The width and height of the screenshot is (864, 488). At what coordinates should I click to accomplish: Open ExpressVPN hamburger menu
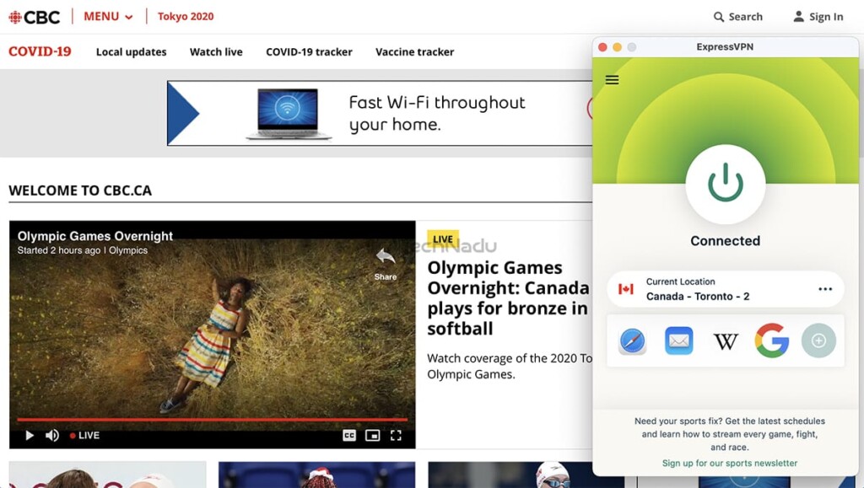coord(613,80)
